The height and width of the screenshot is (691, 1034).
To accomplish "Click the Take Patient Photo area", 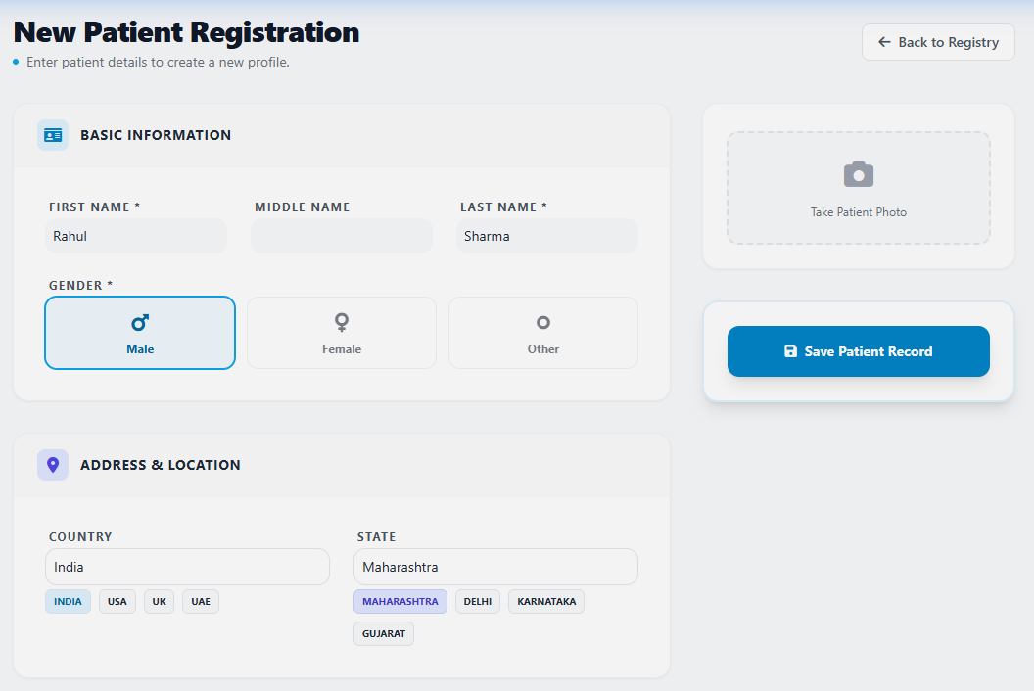I will pos(858,188).
